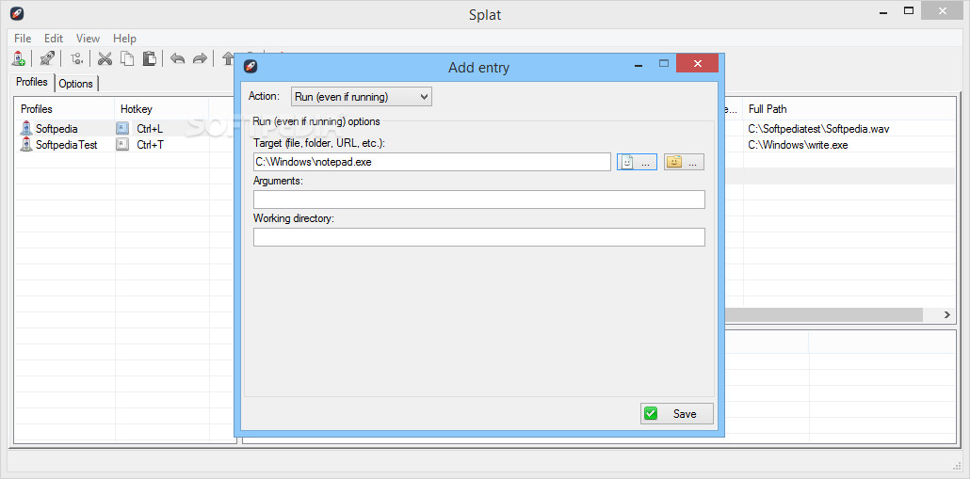Cut selection with the scissors icon
The width and height of the screenshot is (970, 479).
point(105,58)
